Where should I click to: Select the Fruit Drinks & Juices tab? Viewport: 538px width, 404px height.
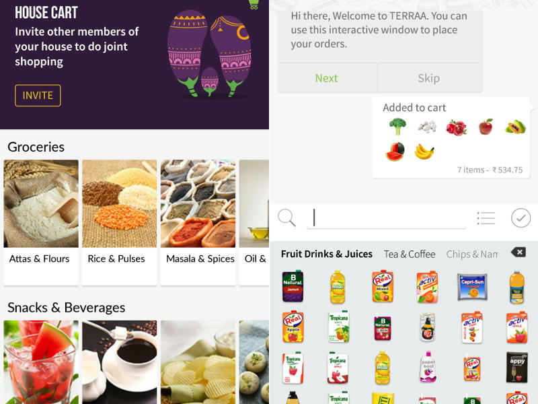pyautogui.click(x=327, y=254)
